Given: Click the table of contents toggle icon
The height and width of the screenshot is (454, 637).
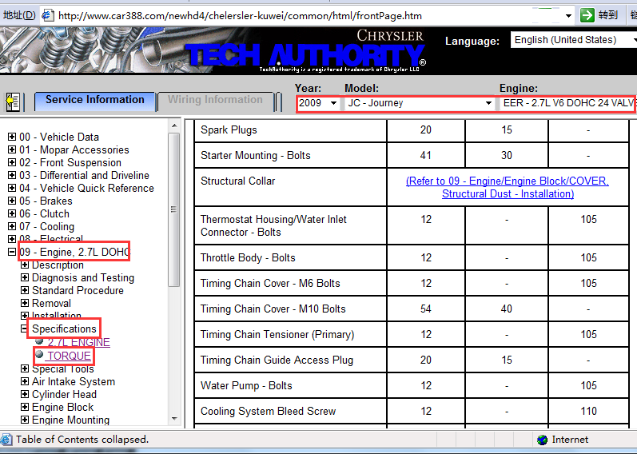Looking at the screenshot, I should [x=13, y=102].
